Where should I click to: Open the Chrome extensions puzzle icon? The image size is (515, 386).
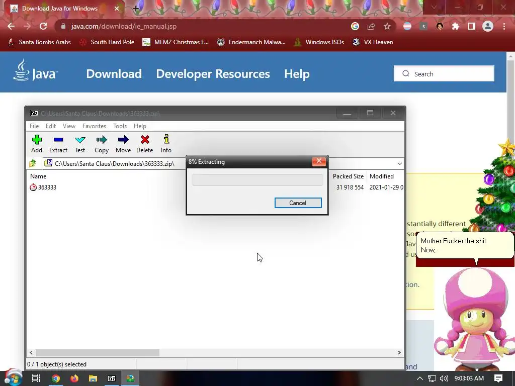click(456, 26)
